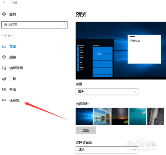Click the magnifier search icon
This screenshot has width=166, height=155.
tap(64, 25)
